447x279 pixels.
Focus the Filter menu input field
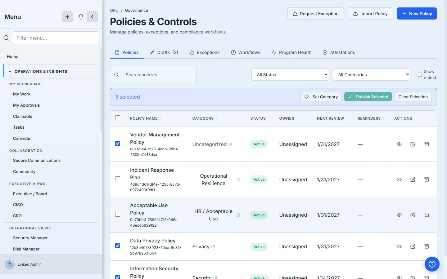click(56, 38)
